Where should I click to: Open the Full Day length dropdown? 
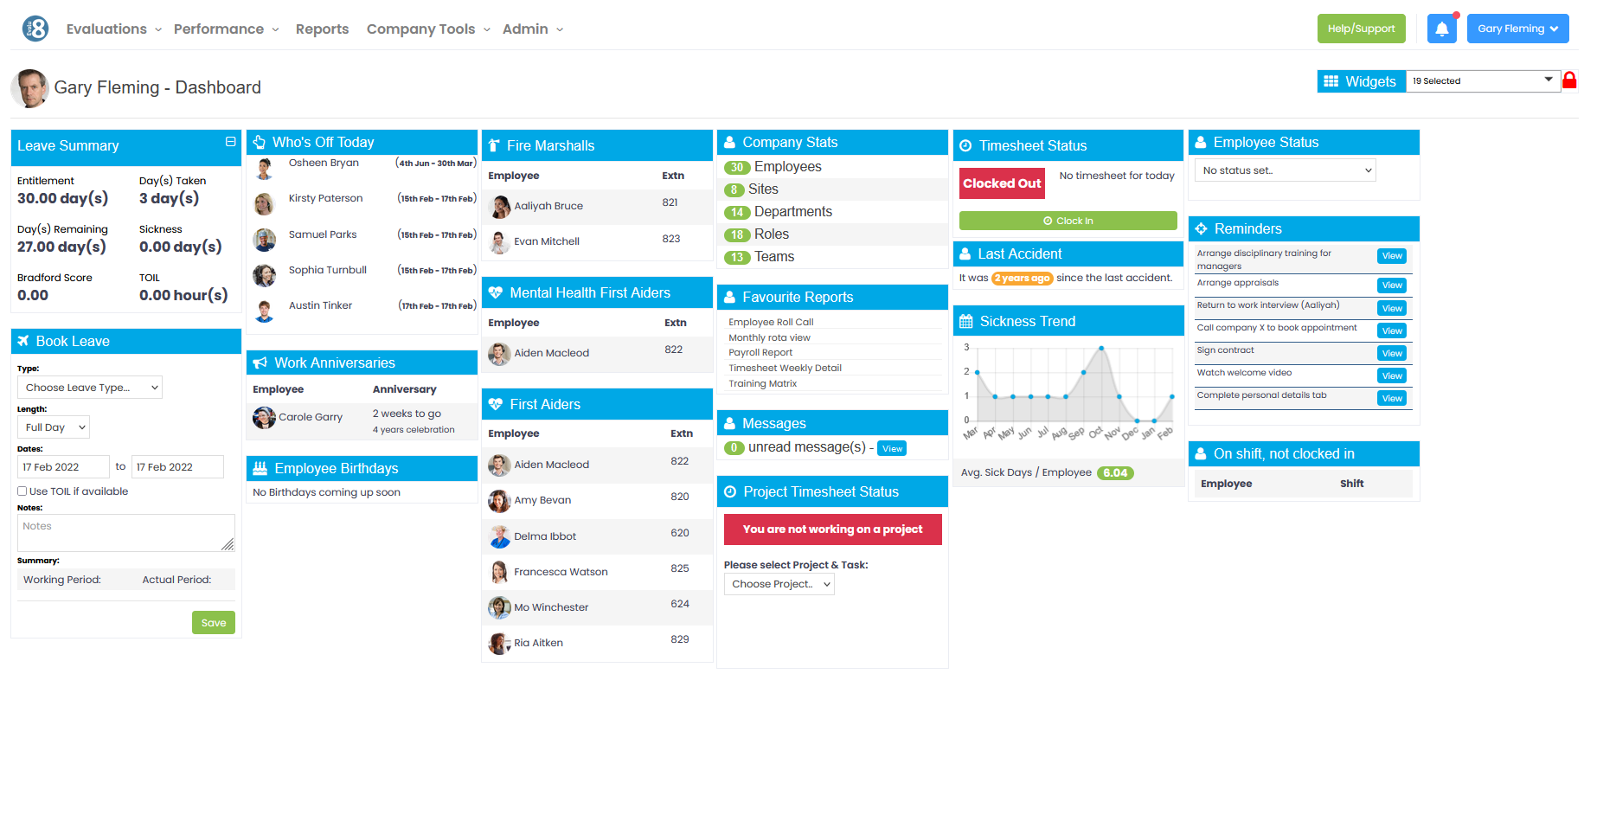[x=53, y=427]
